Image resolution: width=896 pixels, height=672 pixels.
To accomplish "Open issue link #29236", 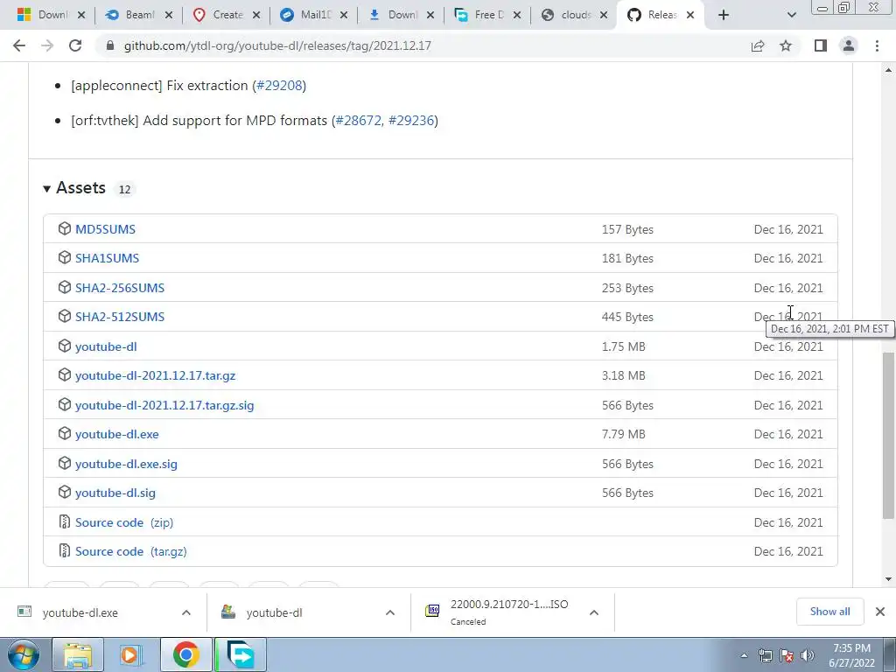I will point(411,121).
